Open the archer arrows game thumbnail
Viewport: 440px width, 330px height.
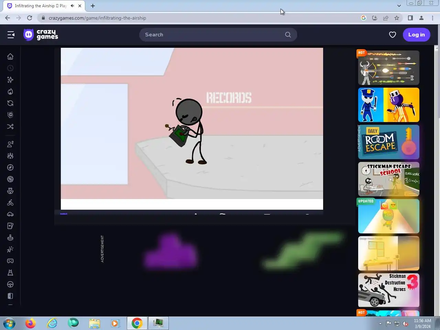click(x=388, y=68)
